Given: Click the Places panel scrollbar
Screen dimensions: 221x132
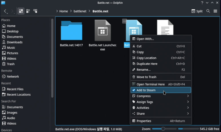Looking at the screenshot, I should (52, 58).
